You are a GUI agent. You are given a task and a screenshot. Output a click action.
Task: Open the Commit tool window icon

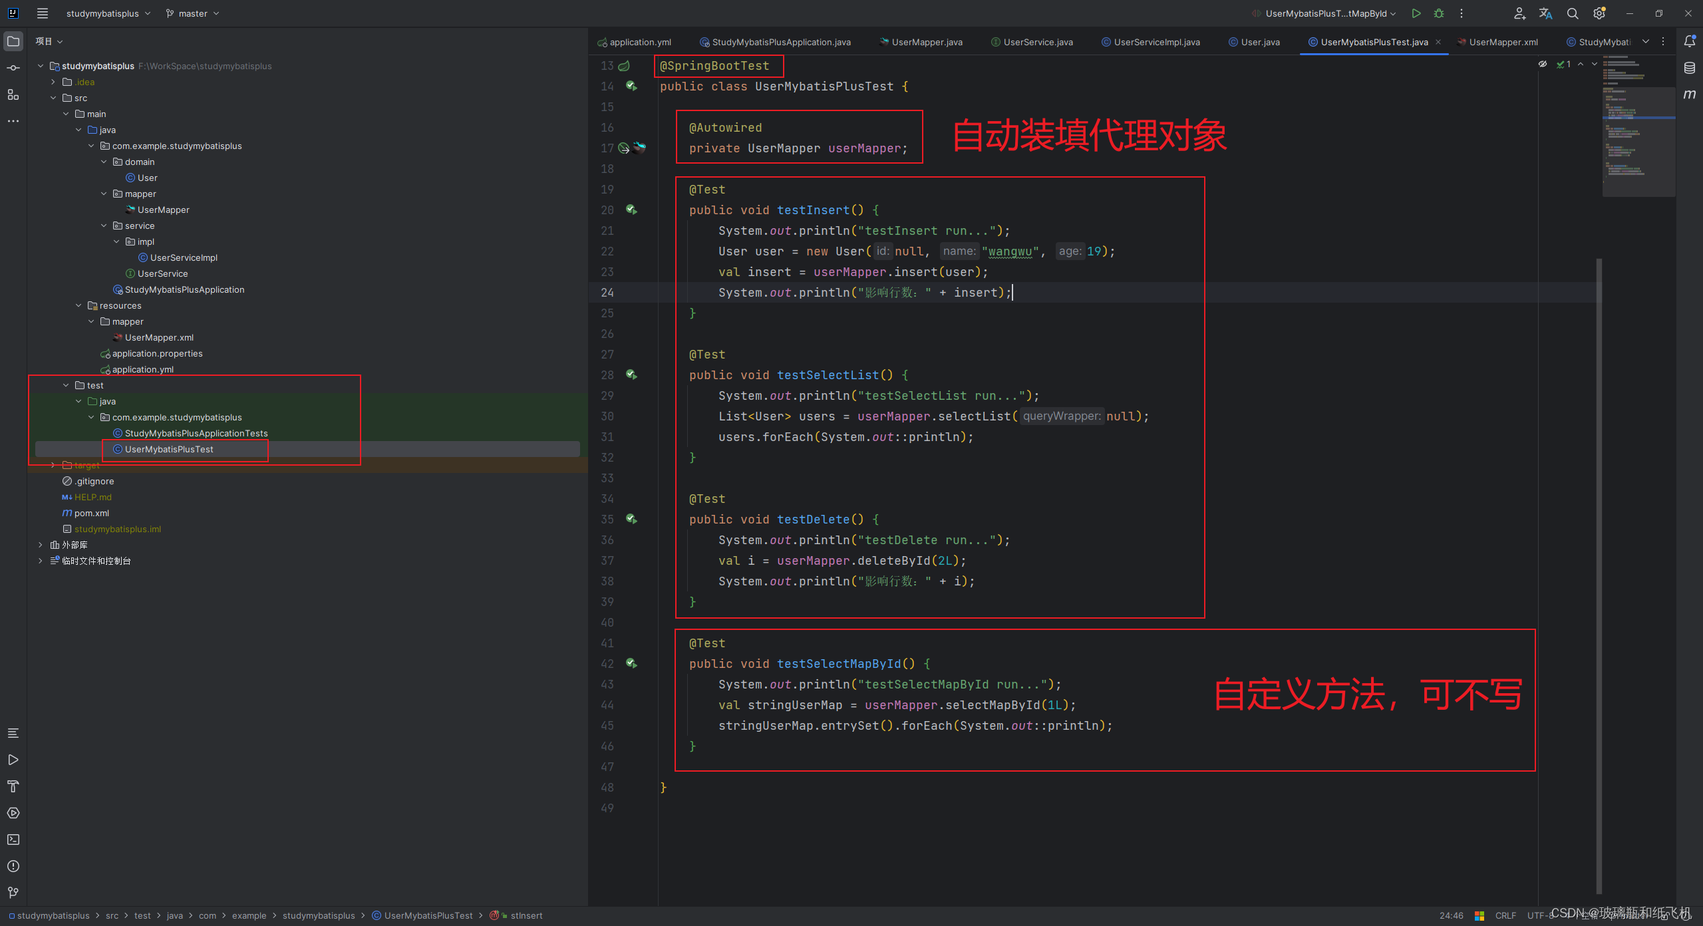tap(13, 68)
